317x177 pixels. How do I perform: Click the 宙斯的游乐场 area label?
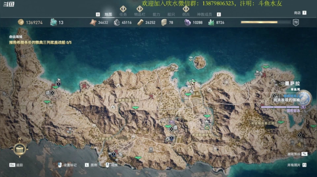(x=129, y=100)
